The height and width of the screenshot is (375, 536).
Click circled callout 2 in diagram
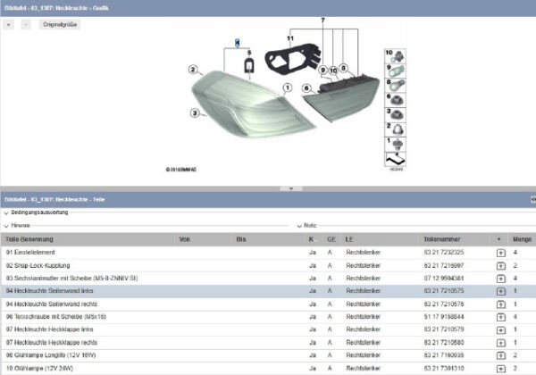[x=193, y=70]
